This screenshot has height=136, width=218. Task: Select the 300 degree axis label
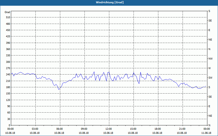[x=8, y=62]
